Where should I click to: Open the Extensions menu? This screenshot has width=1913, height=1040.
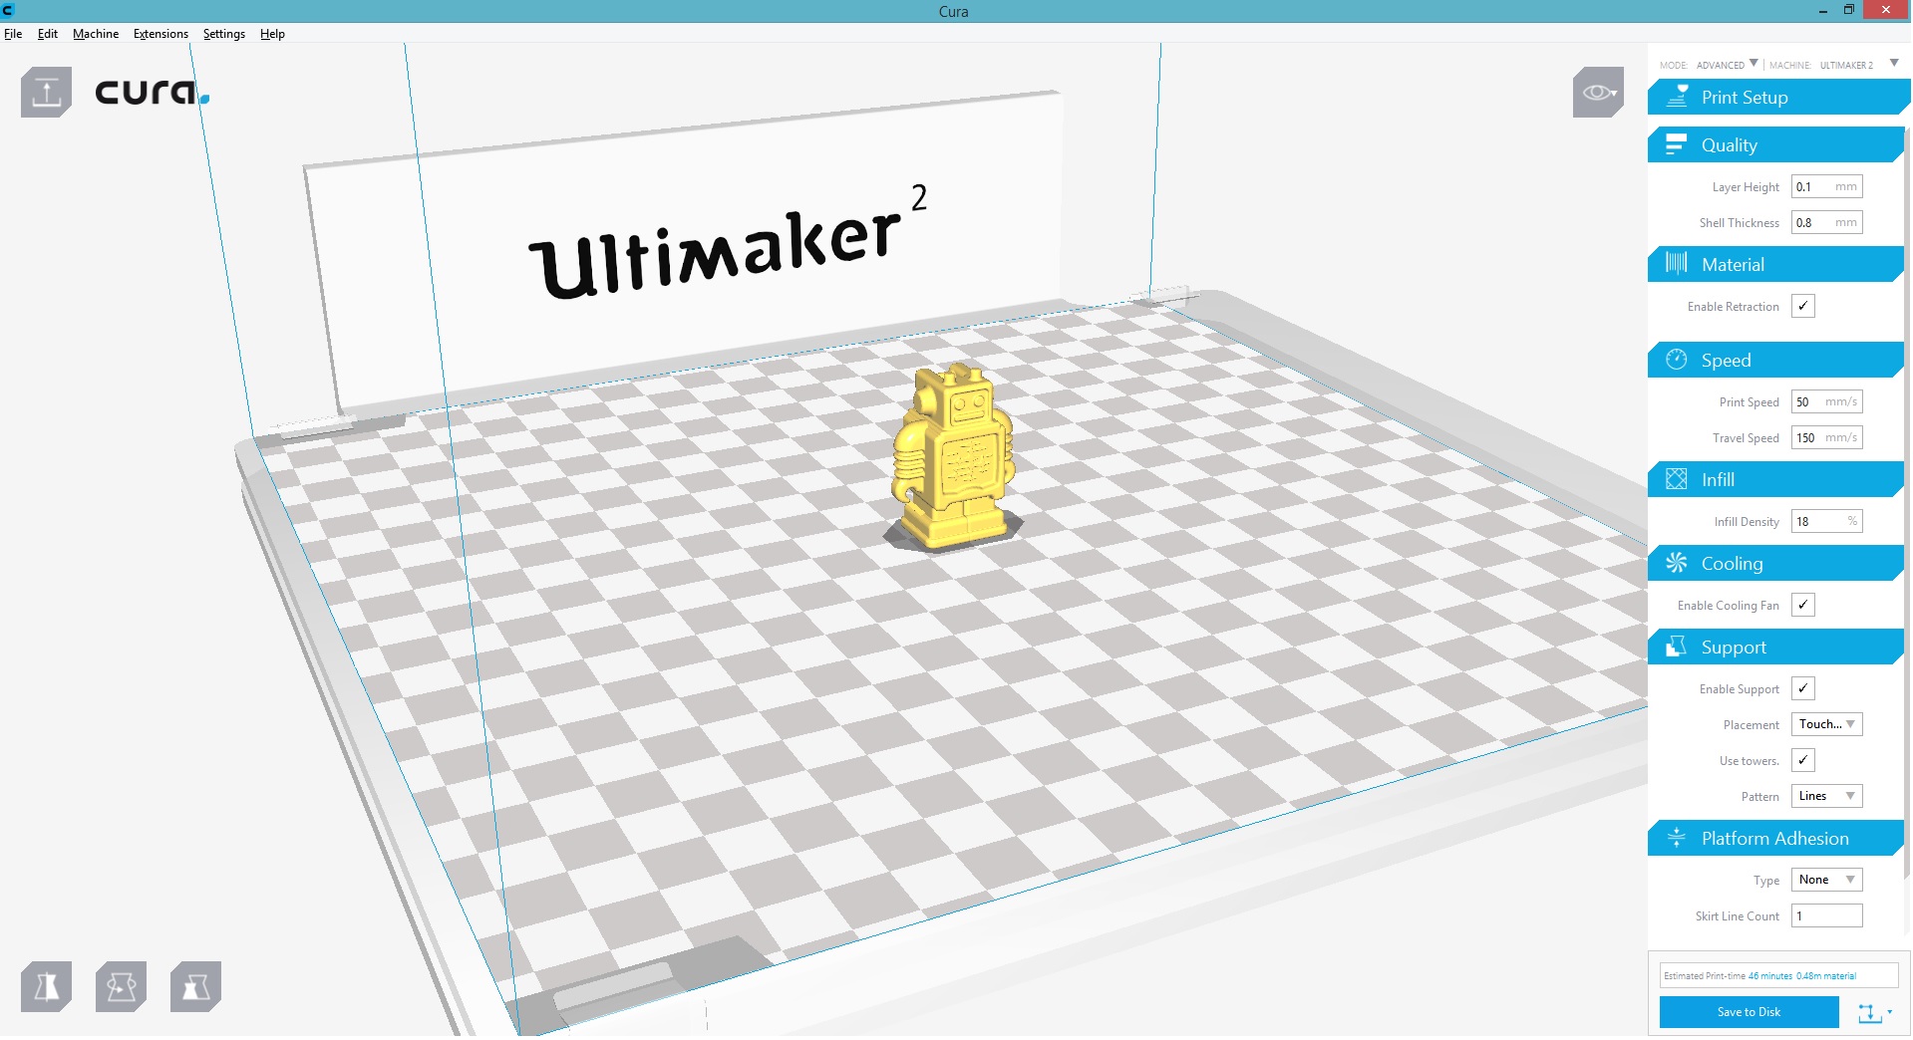[x=159, y=33]
